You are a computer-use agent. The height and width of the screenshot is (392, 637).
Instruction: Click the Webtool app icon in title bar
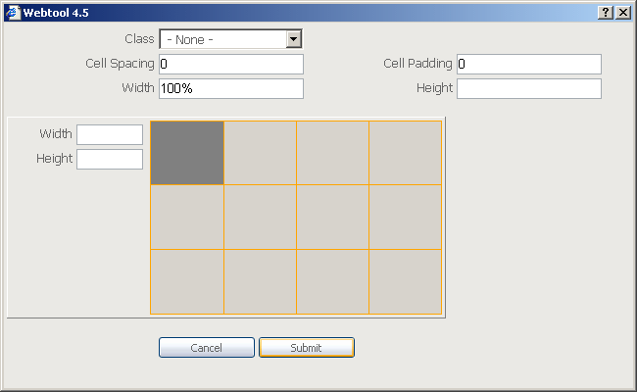[12, 12]
